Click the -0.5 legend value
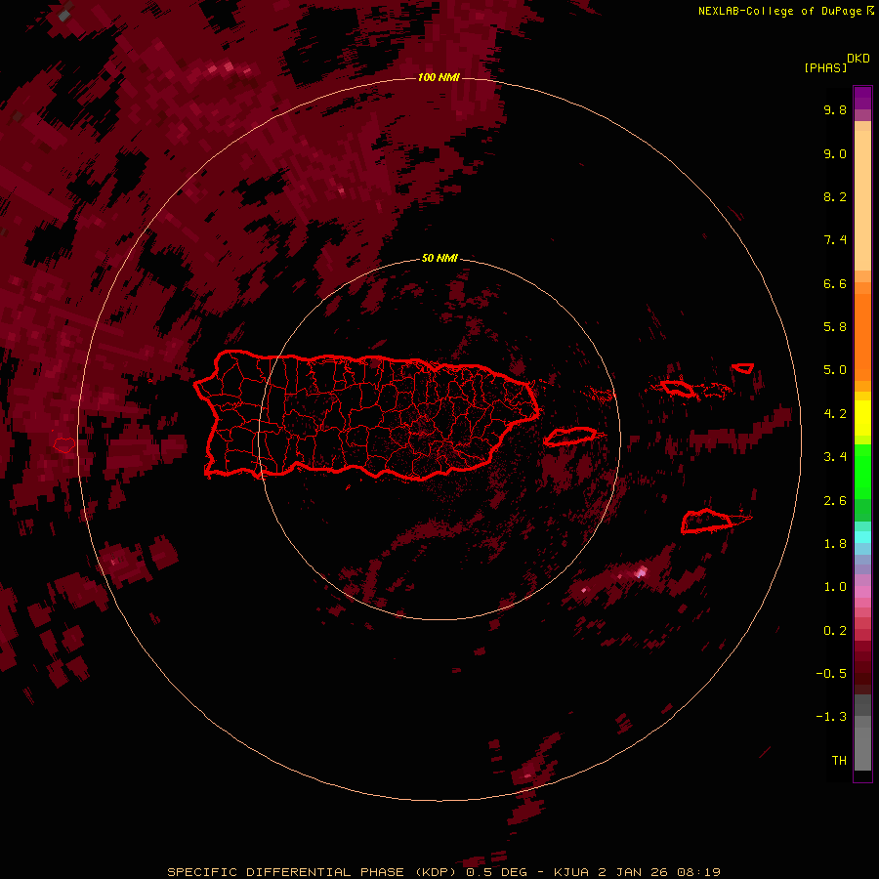The image size is (879, 879). [x=831, y=674]
